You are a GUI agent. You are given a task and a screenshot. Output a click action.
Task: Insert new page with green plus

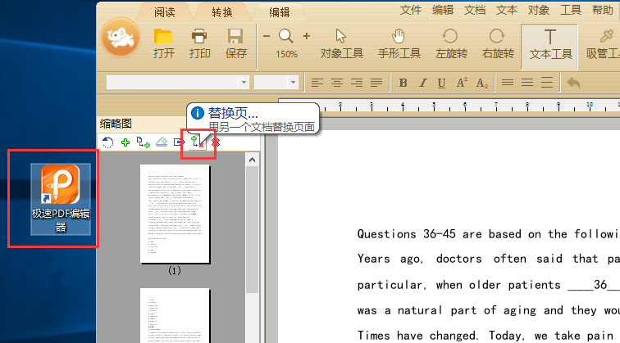pos(125,142)
